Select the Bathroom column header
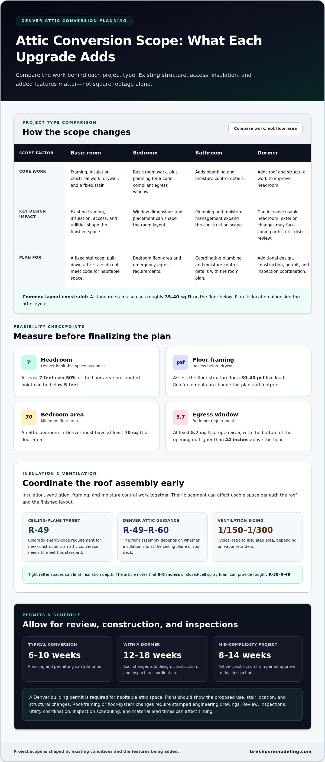 pos(209,153)
